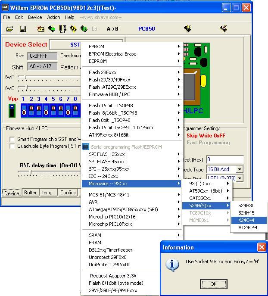Click the A->B compare toolbar button
The image size is (268, 296).
tap(112, 29)
